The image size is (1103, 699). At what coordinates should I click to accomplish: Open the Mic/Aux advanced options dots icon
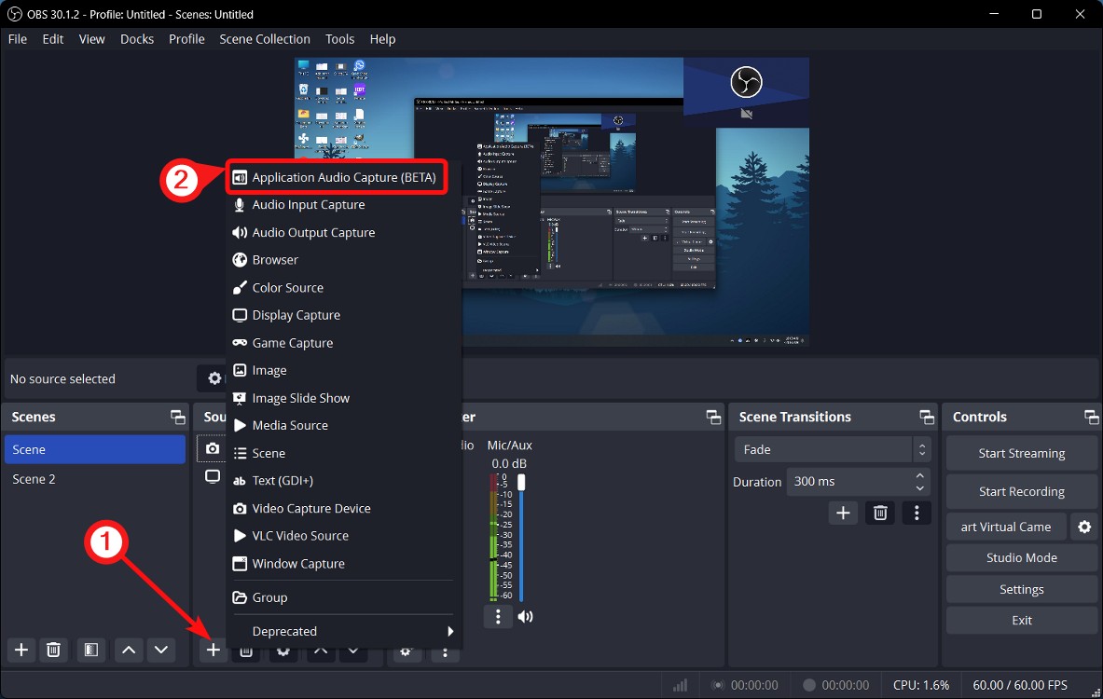coord(497,616)
